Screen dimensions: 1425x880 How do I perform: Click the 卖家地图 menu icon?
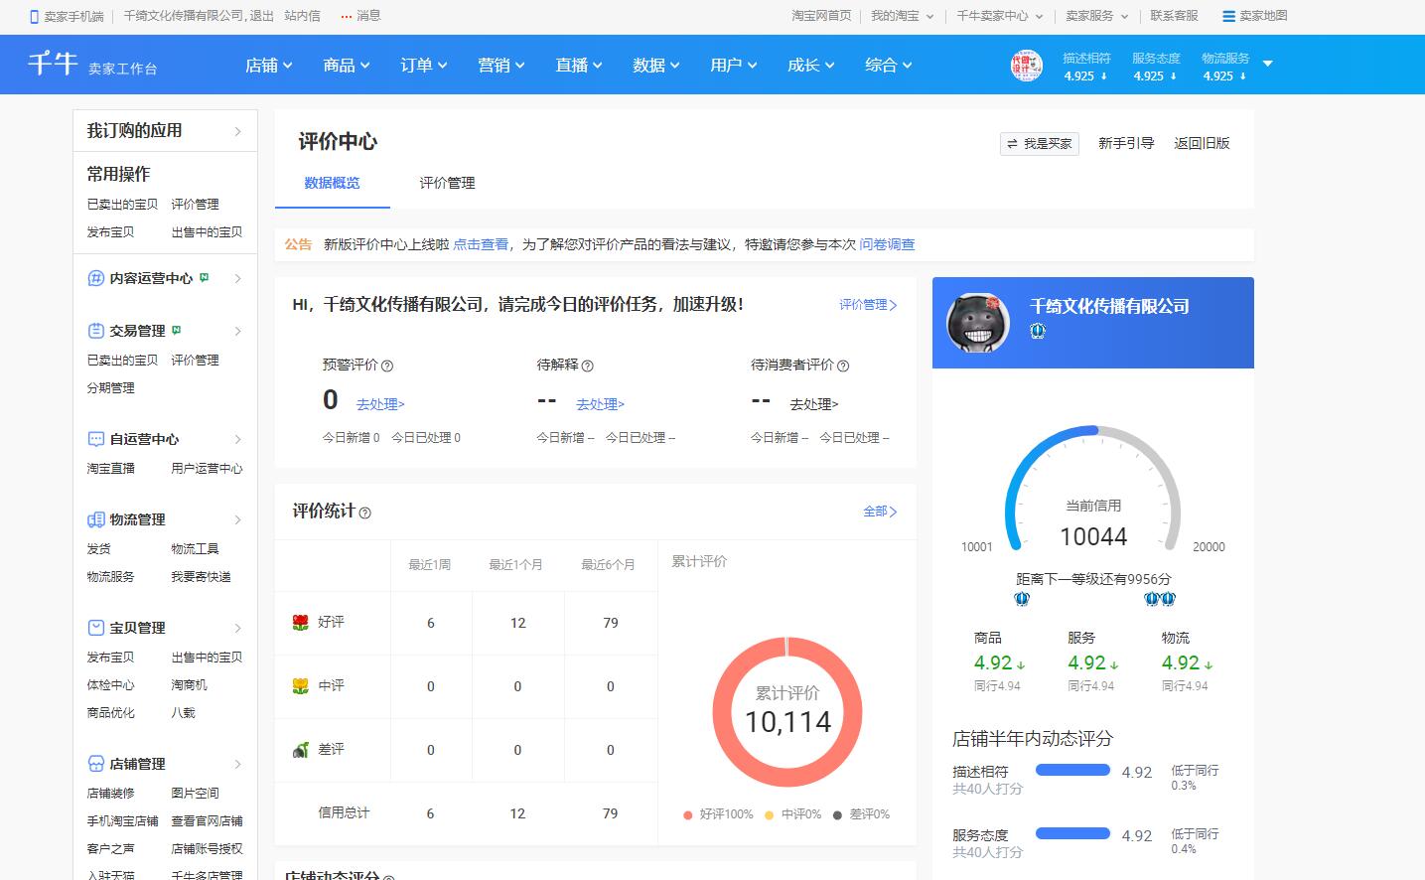click(x=1229, y=17)
